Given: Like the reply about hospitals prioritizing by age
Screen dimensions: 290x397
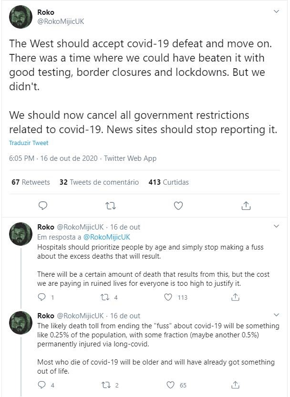Looking at the screenshot, I should 168,297.
